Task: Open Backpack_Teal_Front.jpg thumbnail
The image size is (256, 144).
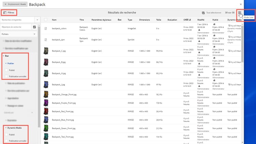Action: (46, 137)
